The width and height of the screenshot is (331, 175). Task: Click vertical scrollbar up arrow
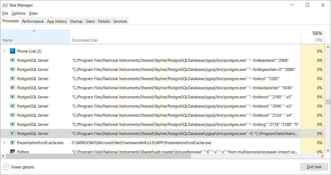click(328, 47)
